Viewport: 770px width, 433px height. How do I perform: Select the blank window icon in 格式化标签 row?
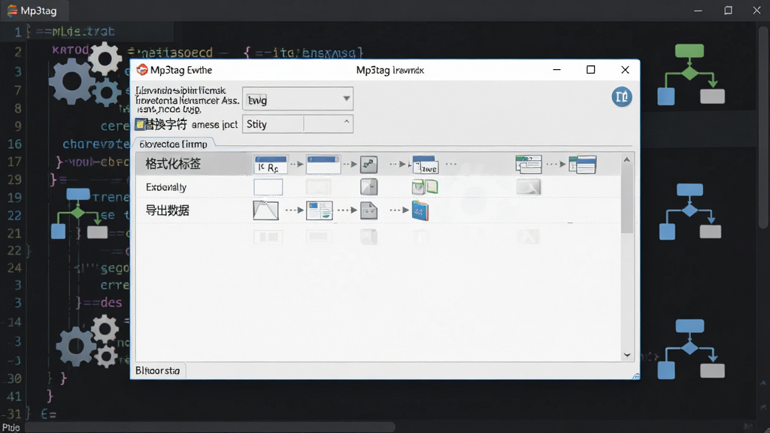tap(323, 165)
